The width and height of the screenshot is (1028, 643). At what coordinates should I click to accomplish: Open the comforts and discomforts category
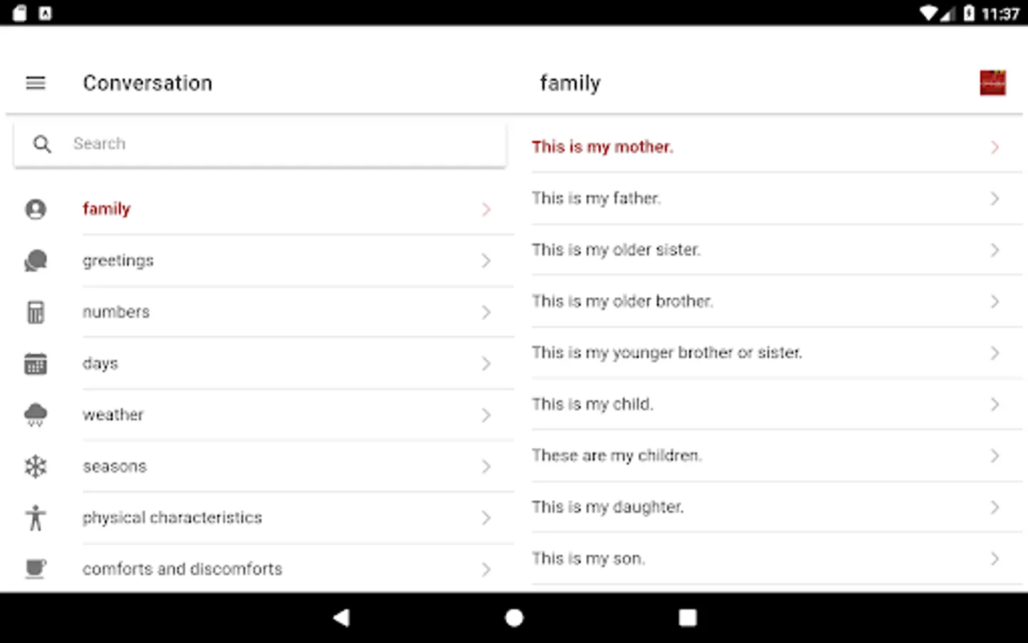click(183, 569)
